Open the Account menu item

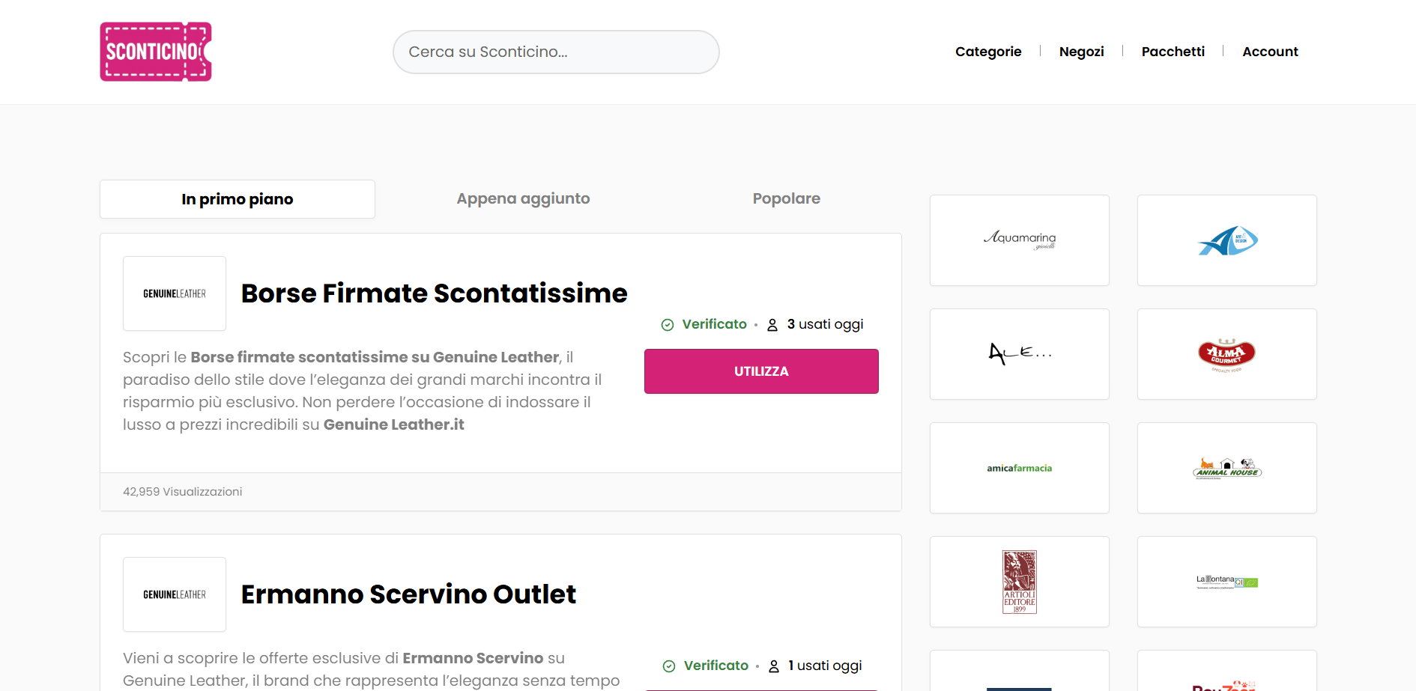[x=1270, y=52]
